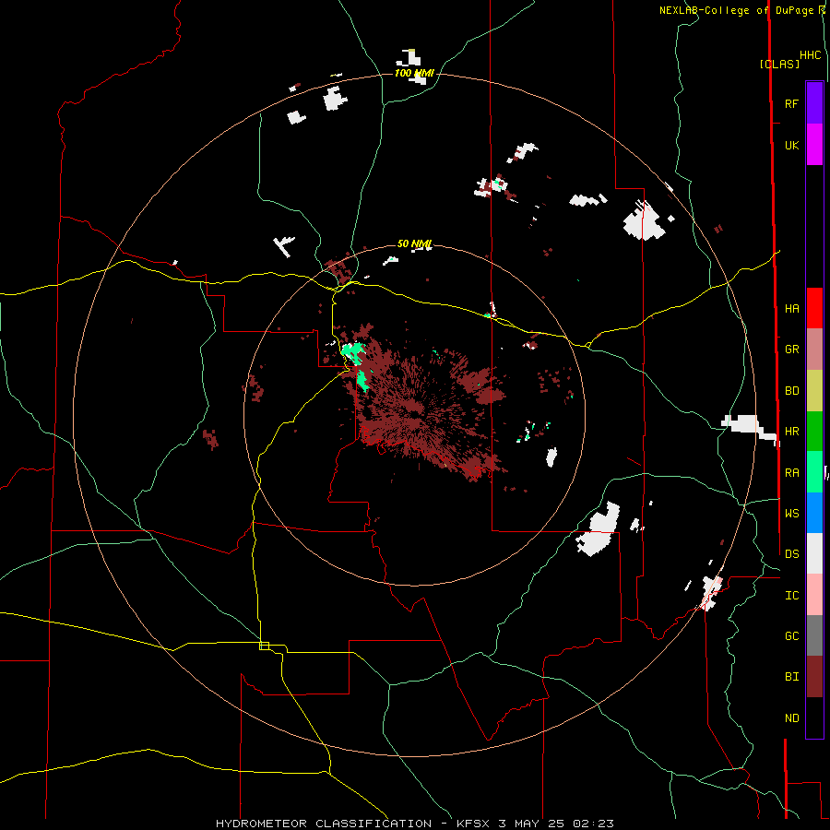Image resolution: width=830 pixels, height=830 pixels.
Task: Click the magenta UK color swatch
Action: 814,145
